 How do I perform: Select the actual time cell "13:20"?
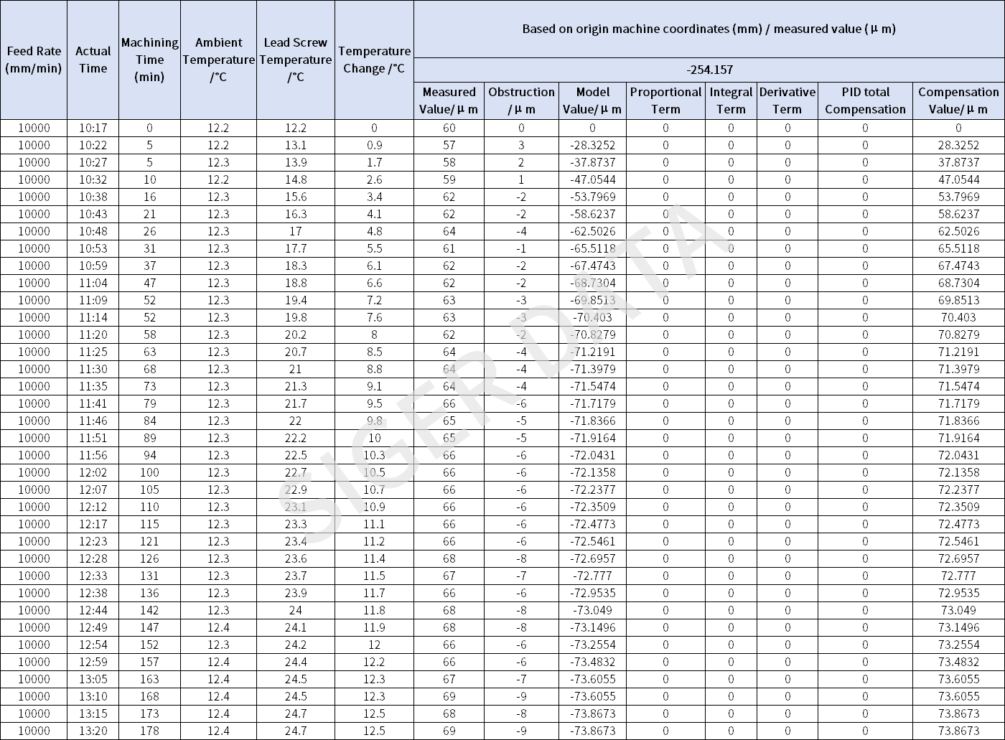coord(93,731)
